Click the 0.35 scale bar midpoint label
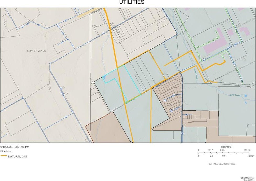Viewport: 256px width, 181px height. pos(222,150)
